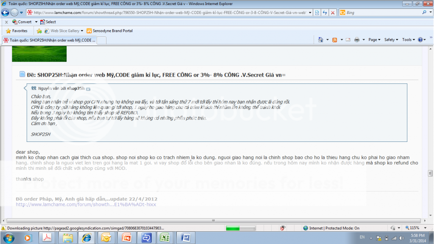Open the Page dropdown menu
434x244 pixels.
[x=374, y=39]
